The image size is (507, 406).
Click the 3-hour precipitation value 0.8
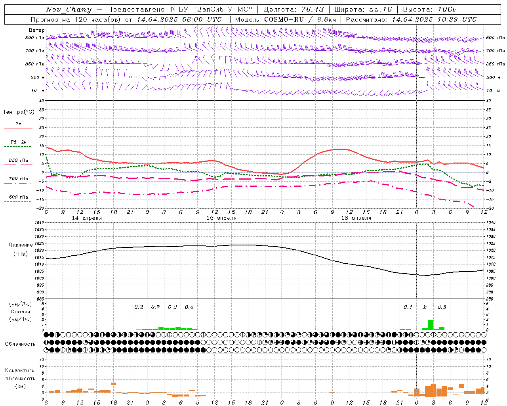[172, 307]
